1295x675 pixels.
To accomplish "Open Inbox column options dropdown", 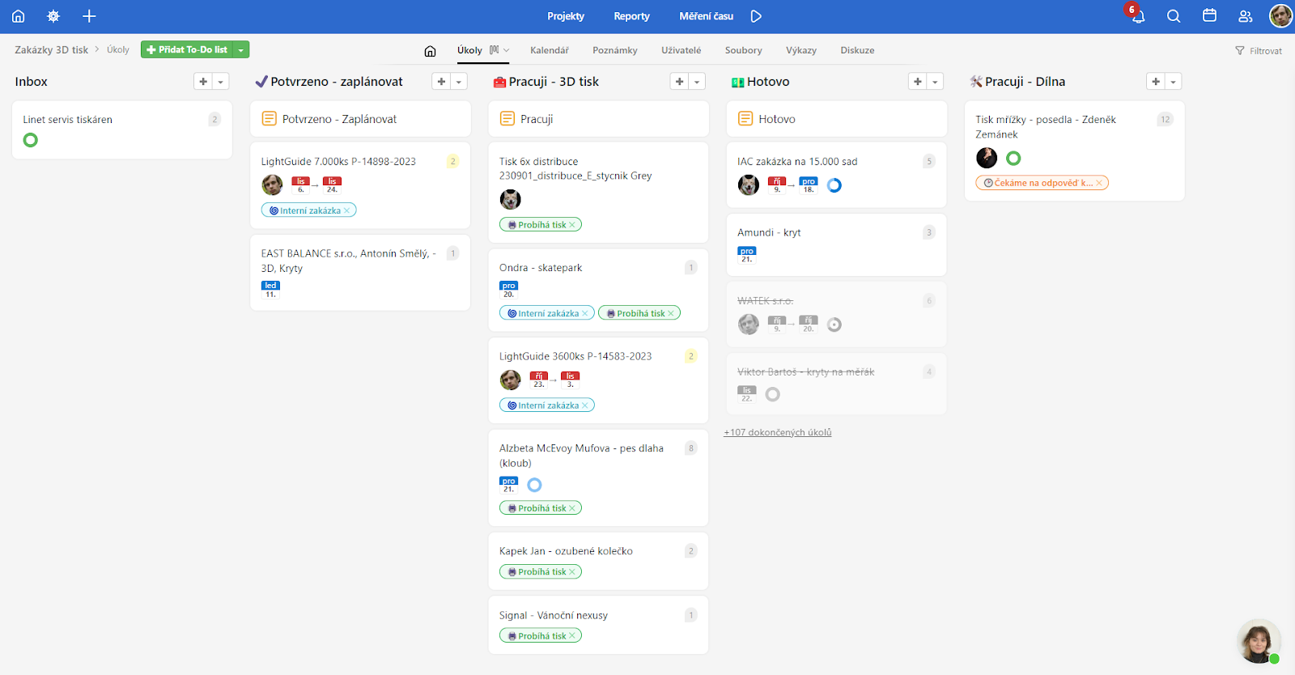I will click(x=220, y=82).
